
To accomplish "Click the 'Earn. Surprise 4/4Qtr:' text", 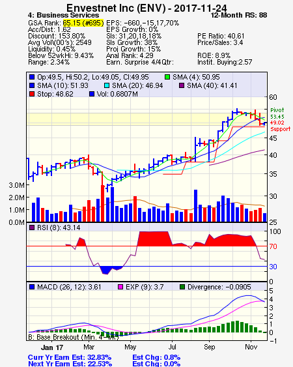I will coord(140,63).
